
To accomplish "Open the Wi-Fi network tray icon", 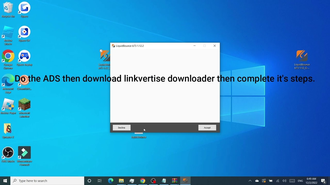I will 278,181.
